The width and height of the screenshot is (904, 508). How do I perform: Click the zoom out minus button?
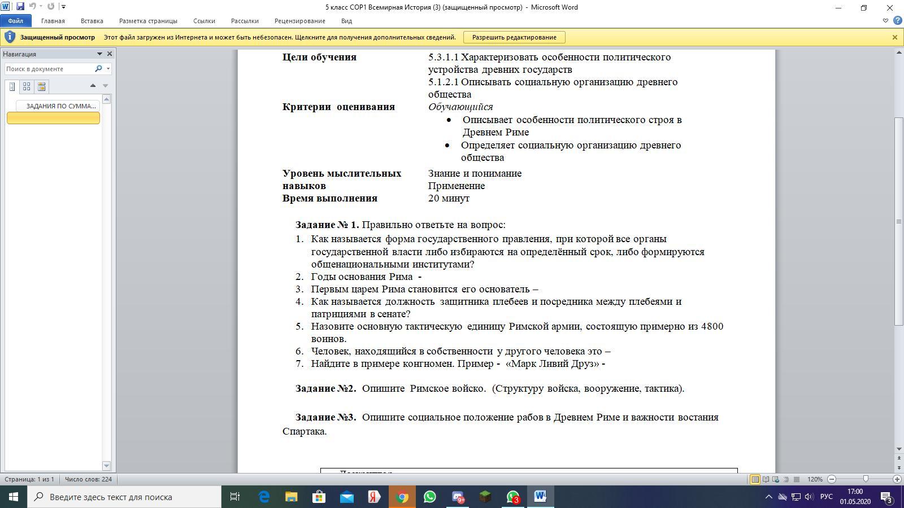tap(832, 479)
